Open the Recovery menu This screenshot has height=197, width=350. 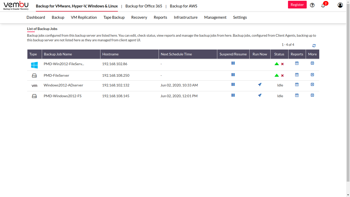click(x=139, y=17)
